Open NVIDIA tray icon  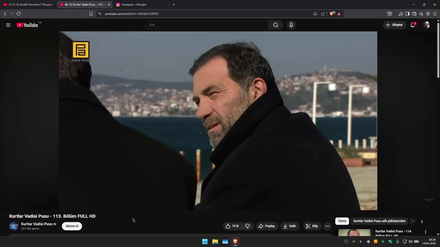(x=353, y=242)
